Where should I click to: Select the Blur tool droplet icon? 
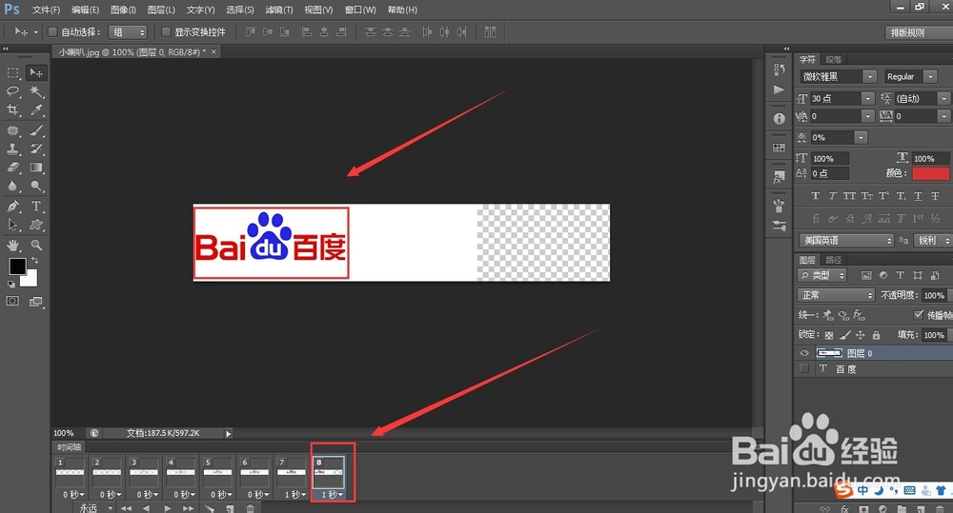pos(12,187)
